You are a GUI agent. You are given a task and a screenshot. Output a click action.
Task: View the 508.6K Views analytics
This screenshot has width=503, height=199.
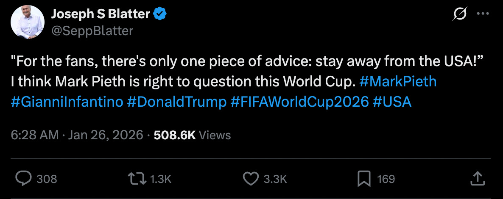(192, 135)
